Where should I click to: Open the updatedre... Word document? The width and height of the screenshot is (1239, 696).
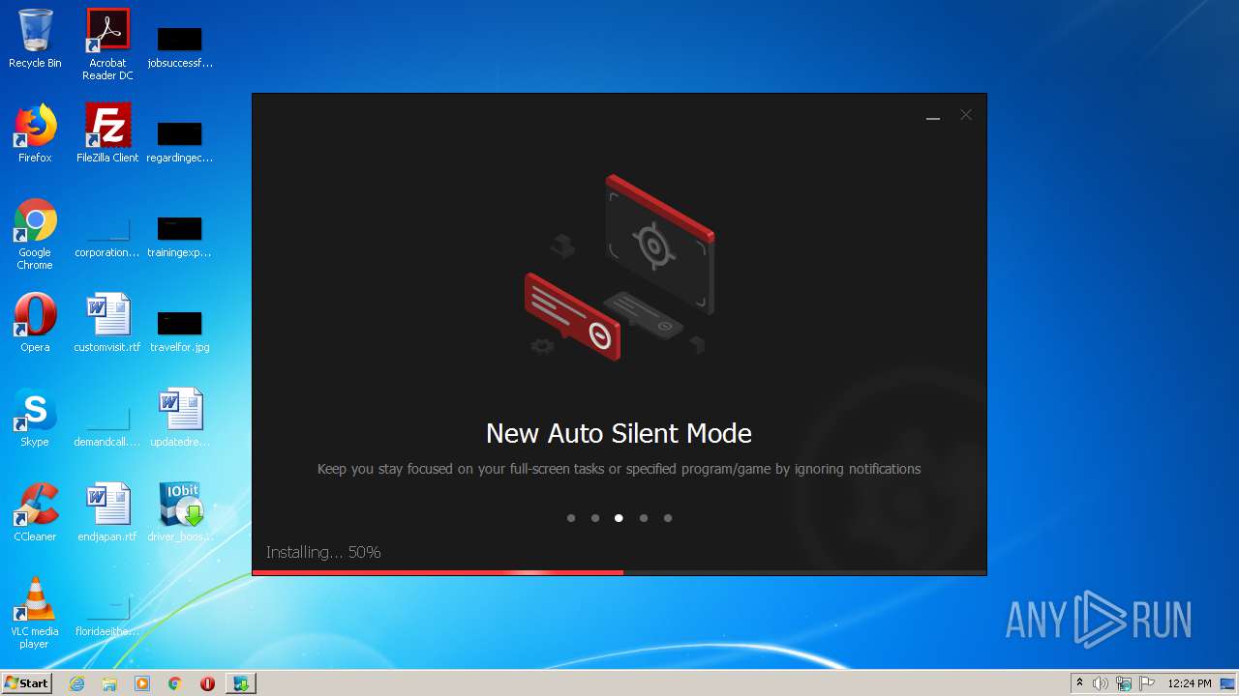180,418
